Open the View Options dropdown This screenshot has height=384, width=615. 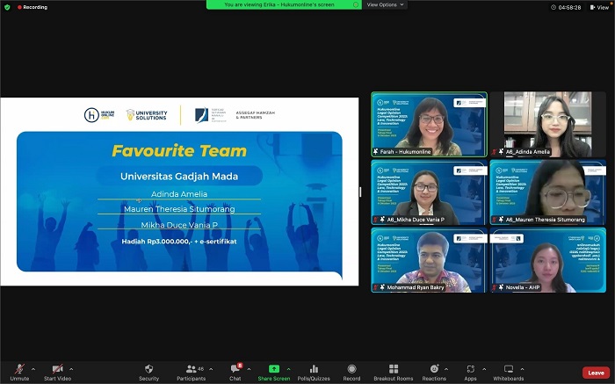click(385, 4)
